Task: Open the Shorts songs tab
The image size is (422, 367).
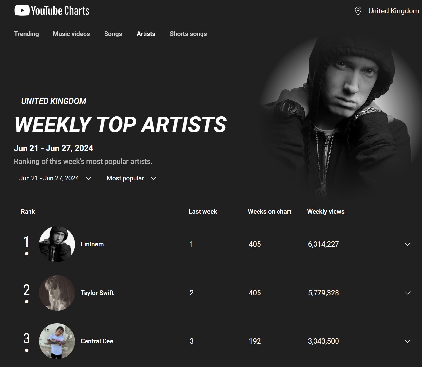Action: click(188, 34)
